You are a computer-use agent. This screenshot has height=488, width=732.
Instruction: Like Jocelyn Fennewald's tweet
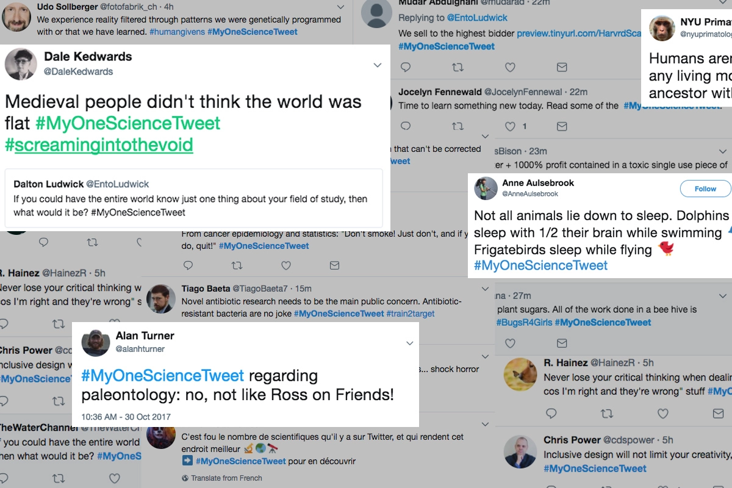click(x=511, y=126)
